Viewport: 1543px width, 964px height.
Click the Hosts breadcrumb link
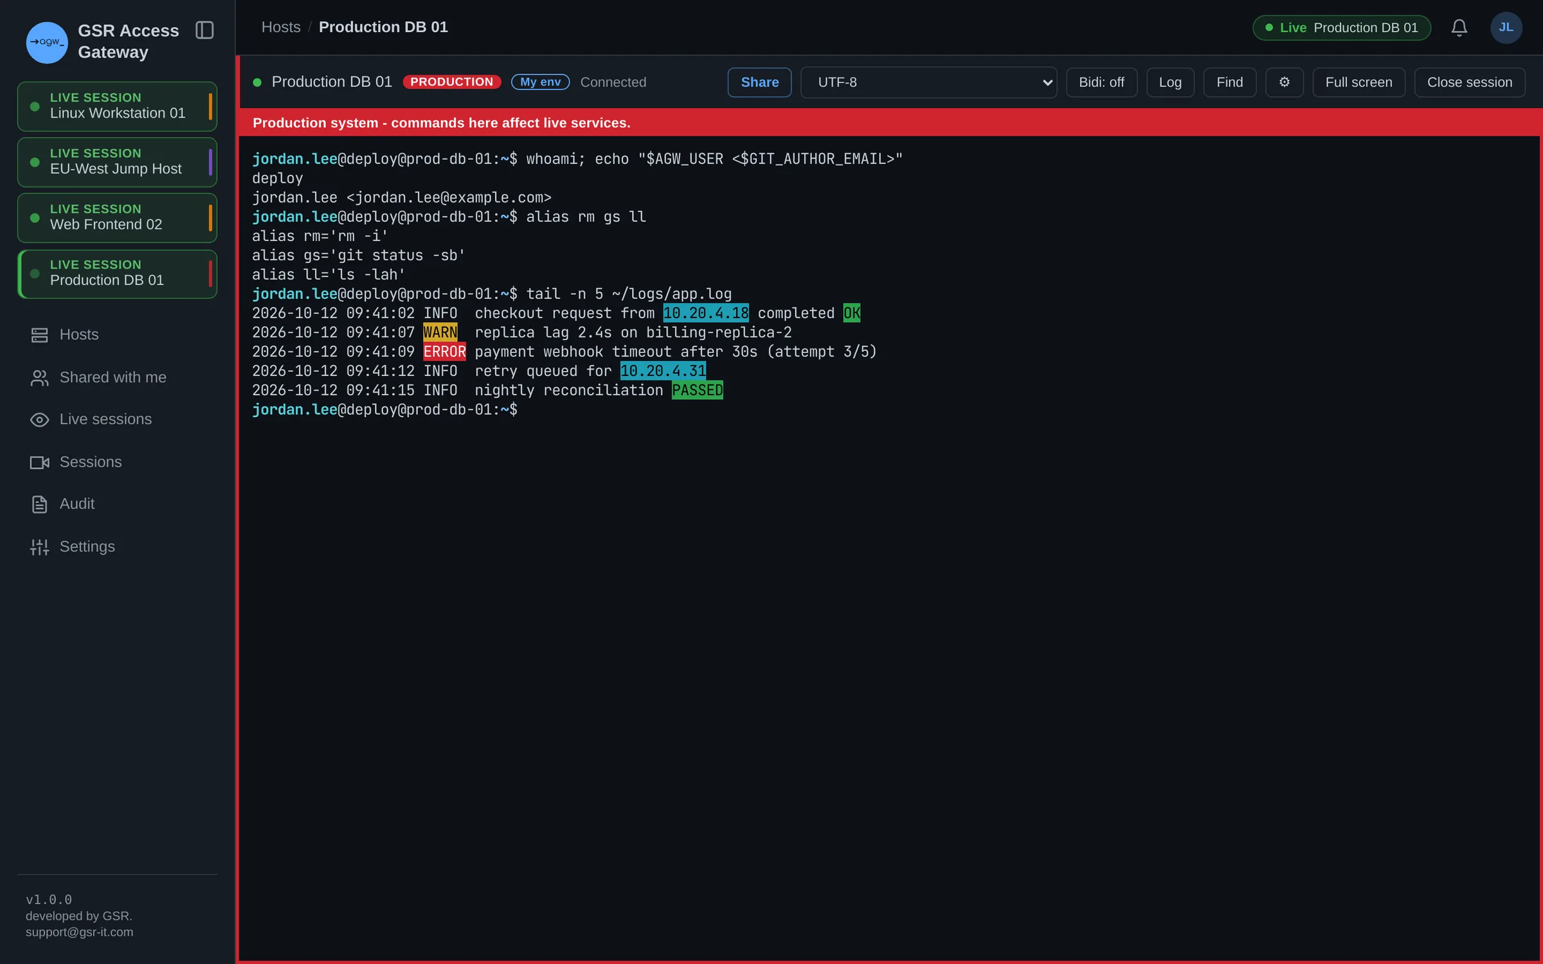(x=281, y=27)
